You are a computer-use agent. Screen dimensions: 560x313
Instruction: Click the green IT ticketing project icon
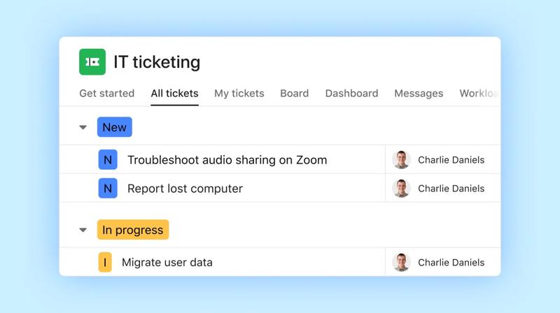[x=92, y=62]
